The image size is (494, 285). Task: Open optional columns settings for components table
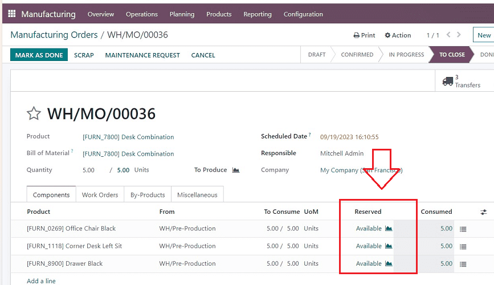point(484,212)
